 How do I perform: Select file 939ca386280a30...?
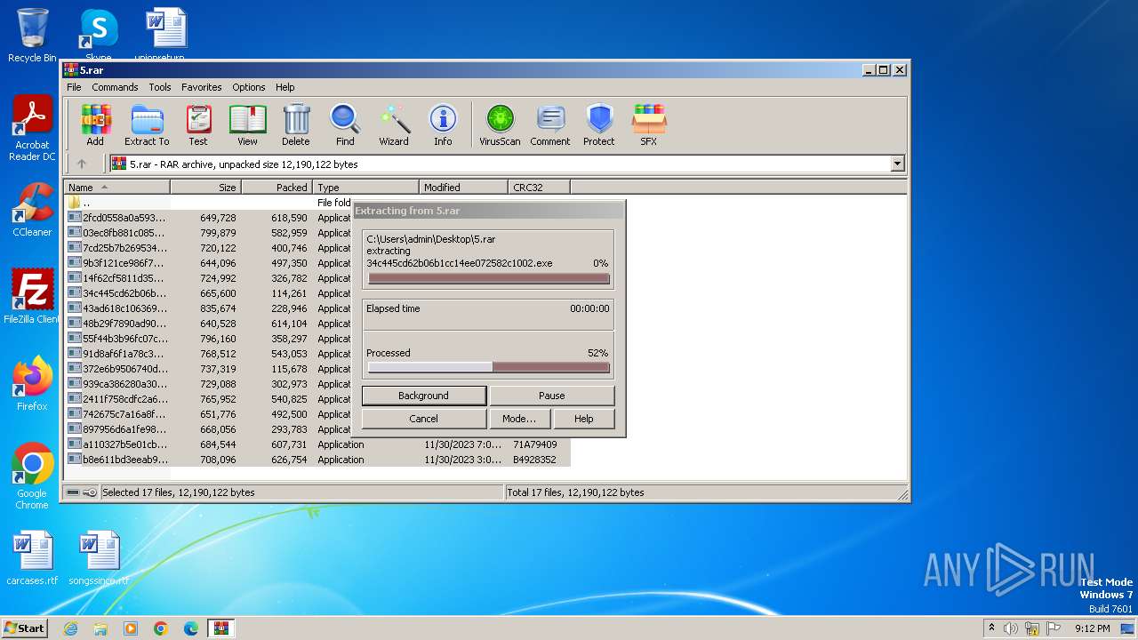[208, 384]
